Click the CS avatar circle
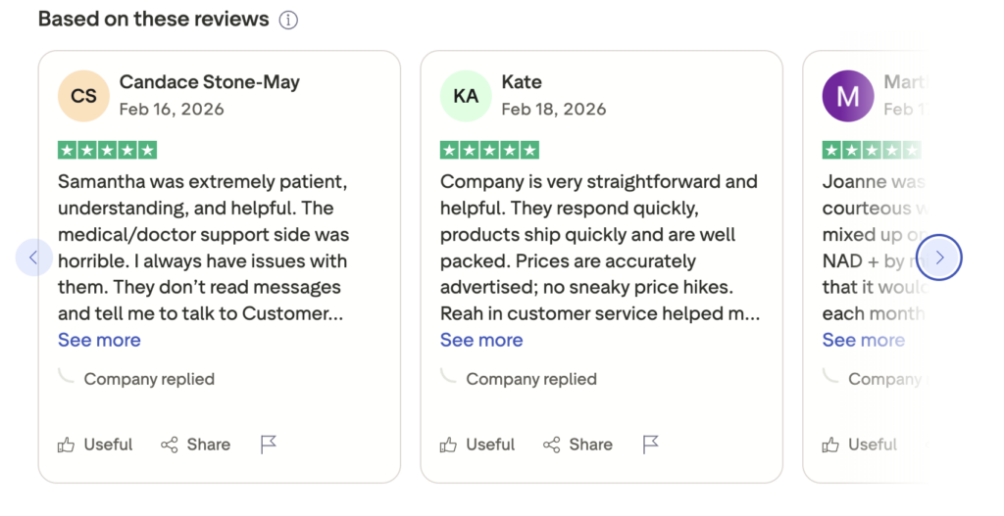The width and height of the screenshot is (1004, 516). pos(83,96)
